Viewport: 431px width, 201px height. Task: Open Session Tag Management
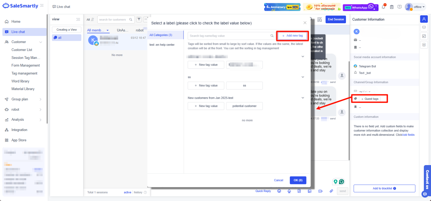coord(26,58)
